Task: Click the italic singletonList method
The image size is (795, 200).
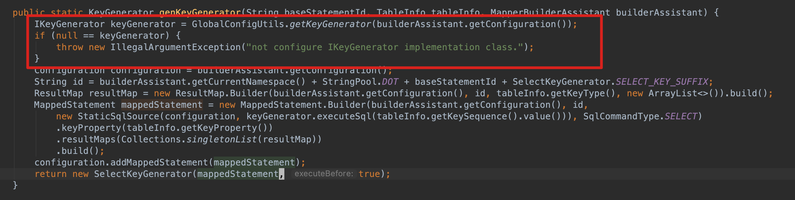Action: click(222, 140)
